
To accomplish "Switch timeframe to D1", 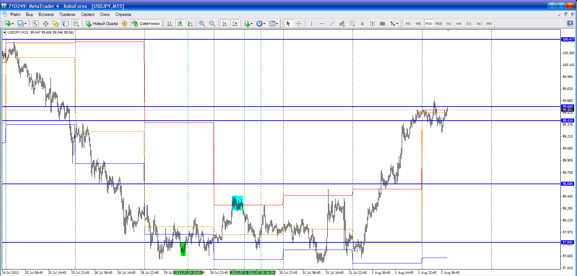I will pyautogui.click(x=469, y=23).
